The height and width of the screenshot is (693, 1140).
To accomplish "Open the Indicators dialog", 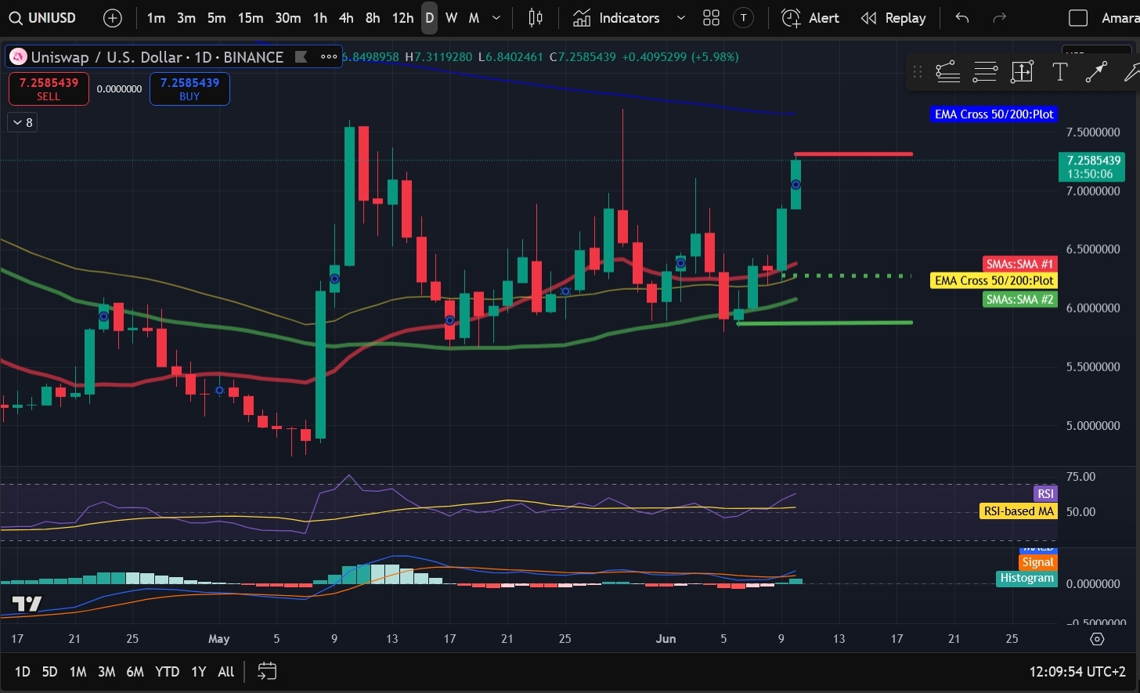I will point(616,18).
